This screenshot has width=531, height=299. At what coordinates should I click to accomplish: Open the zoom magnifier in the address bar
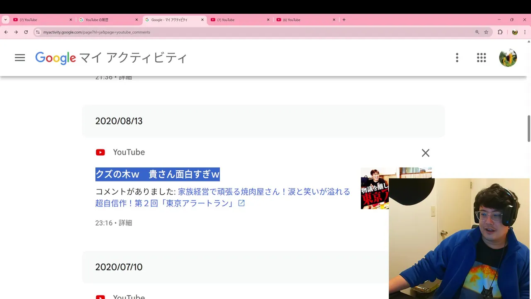point(477,32)
